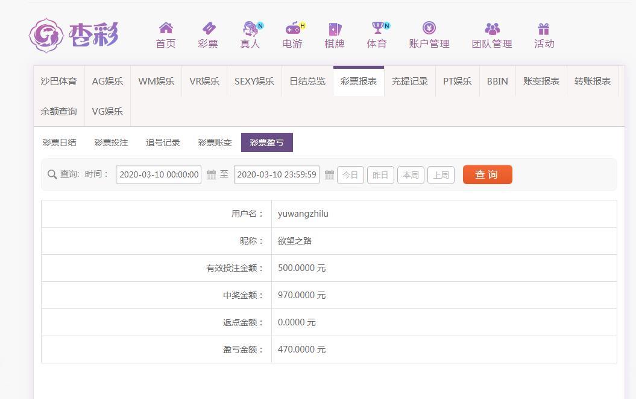Click the start time input field
Image resolution: width=636 pixels, height=399 pixels.
pos(159,174)
